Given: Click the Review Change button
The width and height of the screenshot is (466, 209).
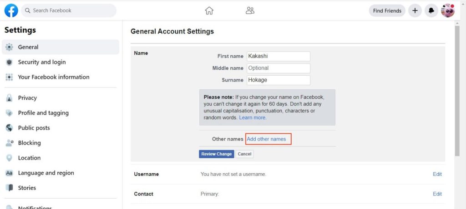Looking at the screenshot, I should 216,154.
